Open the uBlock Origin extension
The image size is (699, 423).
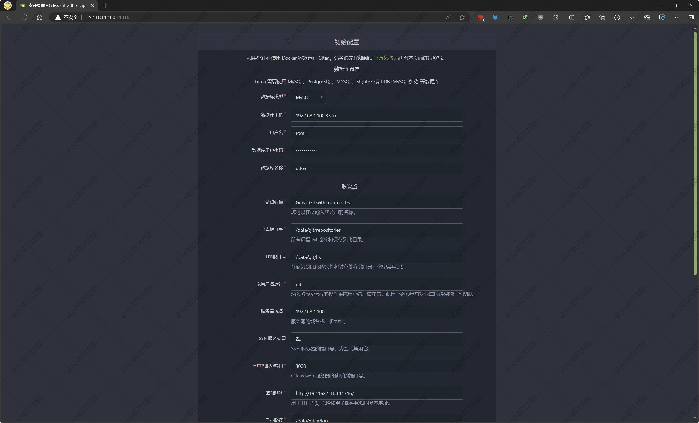click(x=540, y=17)
